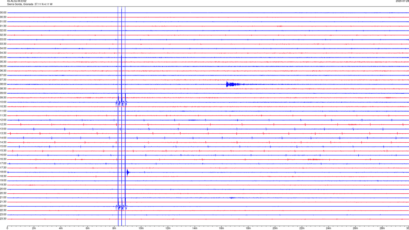Viewport: 409px width, 230px height.
Task: Click the 14m tick on the time axis
Action: pos(195,228)
